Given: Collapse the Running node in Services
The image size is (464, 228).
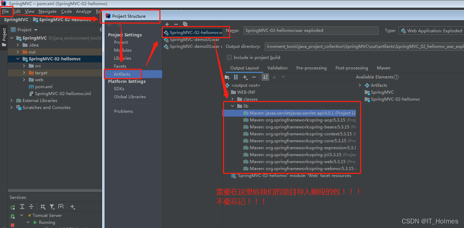Looking at the screenshot, I should 28,222.
